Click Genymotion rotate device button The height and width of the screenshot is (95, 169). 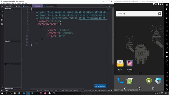167,61
